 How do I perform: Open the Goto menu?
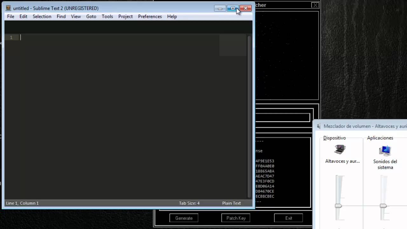(x=91, y=17)
